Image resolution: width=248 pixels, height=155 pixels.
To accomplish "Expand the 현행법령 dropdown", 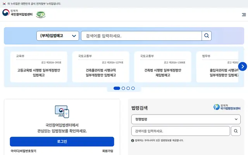I will (x=186, y=119).
